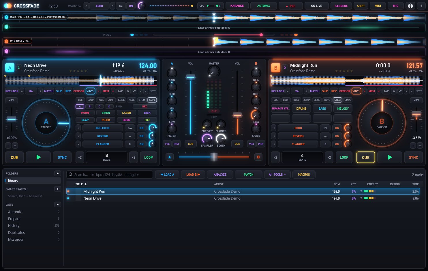Add a new folder with the FOLDERS plus icon
The image size is (428, 271).
click(58, 173)
